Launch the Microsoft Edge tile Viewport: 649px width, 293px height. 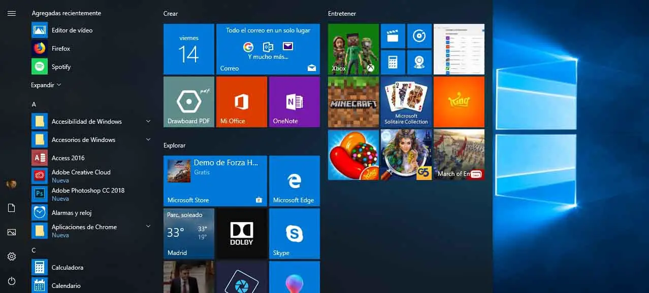pyautogui.click(x=295, y=181)
